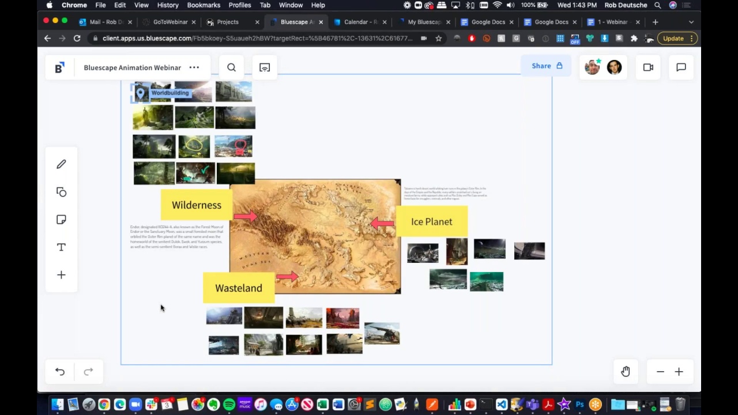Screen dimensions: 738x415
Task: Redo the last action
Action: click(x=88, y=372)
